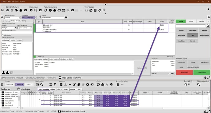Screen dimensions: 211x113
Task: Click the refresh icon under Outils
Action: 98,85
